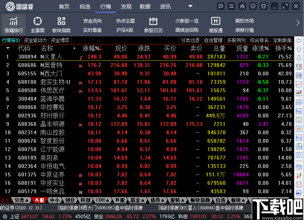
Task: Select the 创业 bottom market tab
Action: tap(70, 200)
